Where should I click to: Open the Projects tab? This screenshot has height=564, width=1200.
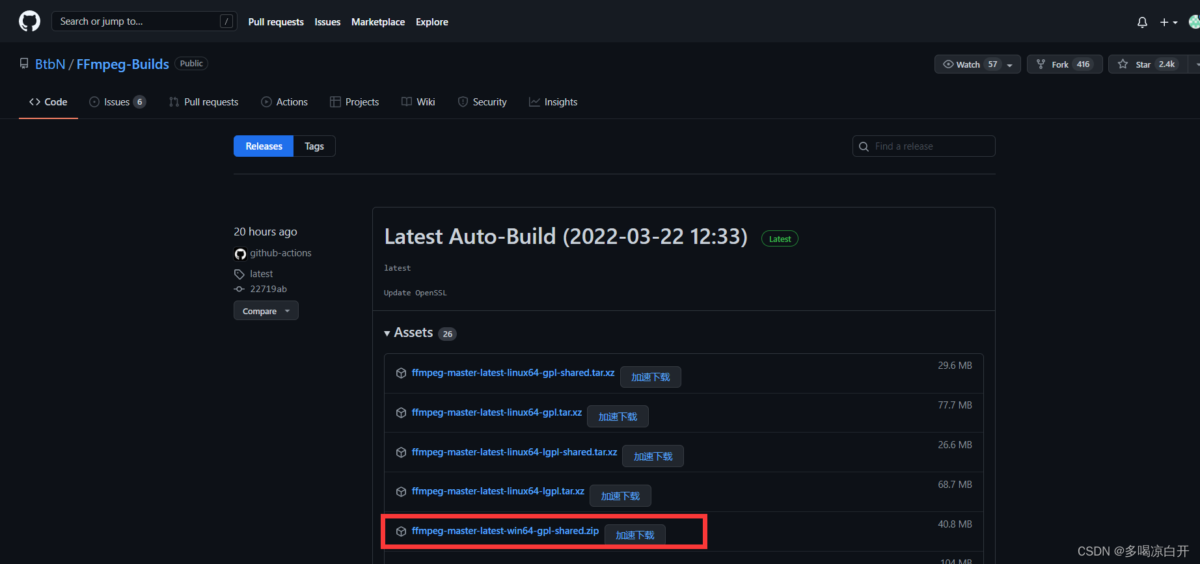tap(355, 102)
